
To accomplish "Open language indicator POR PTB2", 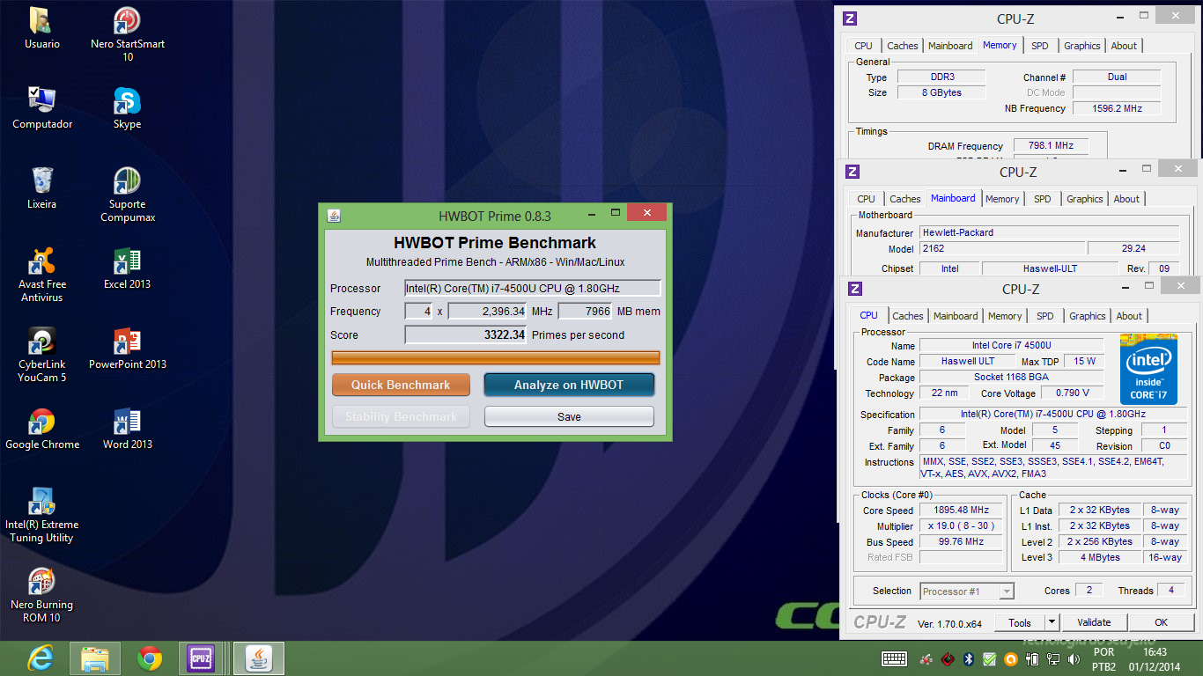I will coord(1103,659).
